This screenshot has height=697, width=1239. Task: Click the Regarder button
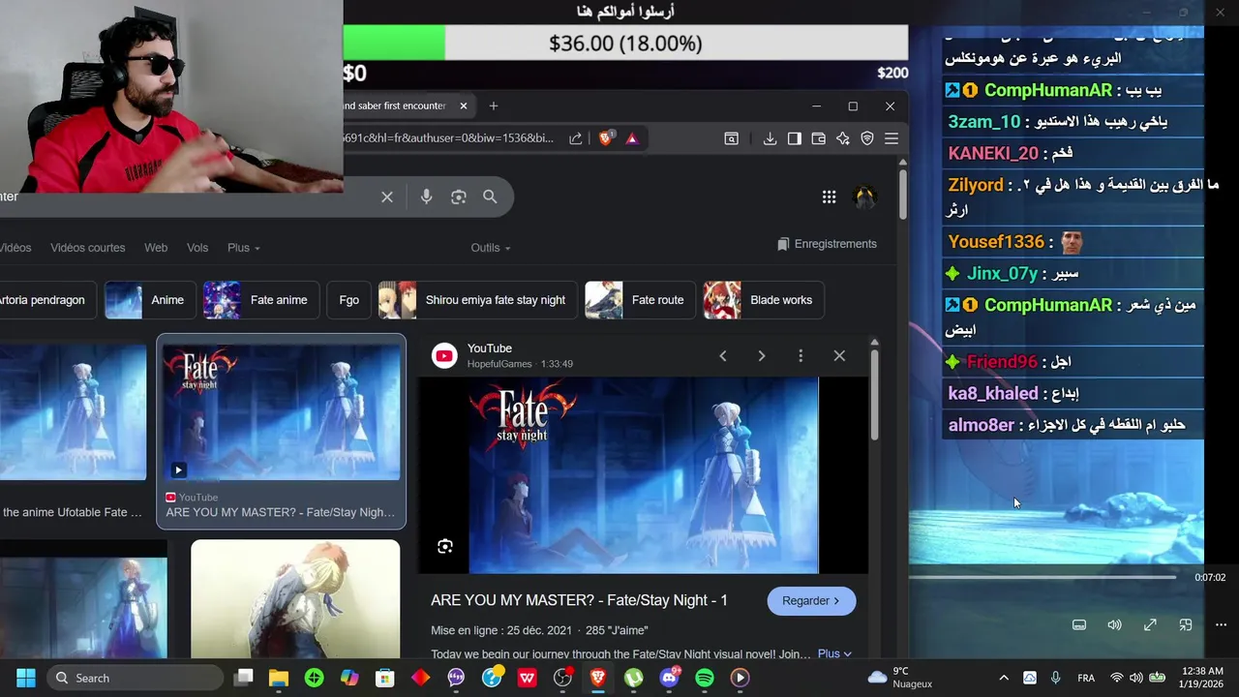click(x=811, y=601)
